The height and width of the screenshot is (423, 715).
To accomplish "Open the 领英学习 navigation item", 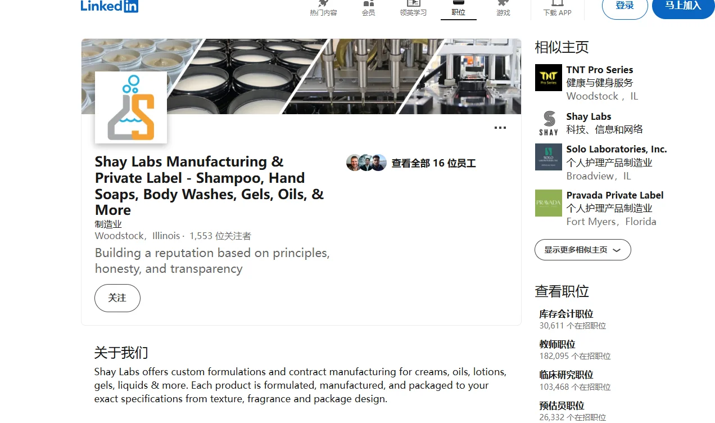I will point(414,9).
